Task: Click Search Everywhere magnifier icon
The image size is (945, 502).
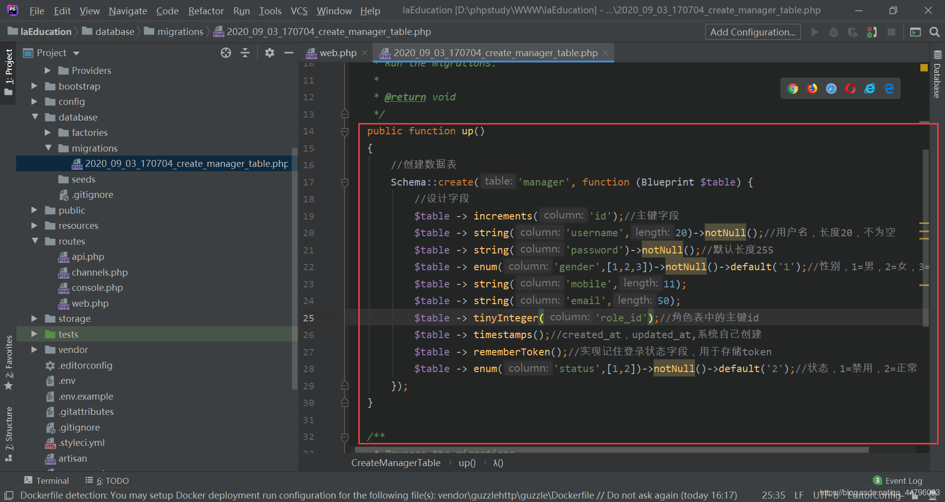Action: pyautogui.click(x=934, y=32)
